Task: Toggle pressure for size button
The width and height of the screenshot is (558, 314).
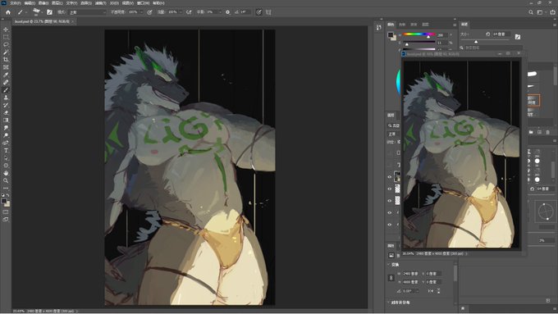Action: click(x=258, y=12)
